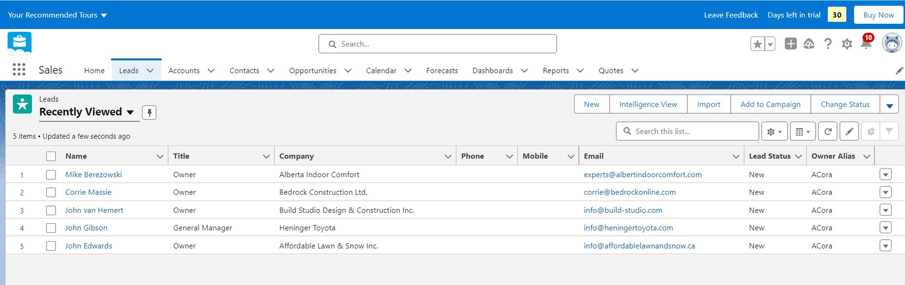
Task: Open the Leads tab dropdown chevron
Action: 150,71
